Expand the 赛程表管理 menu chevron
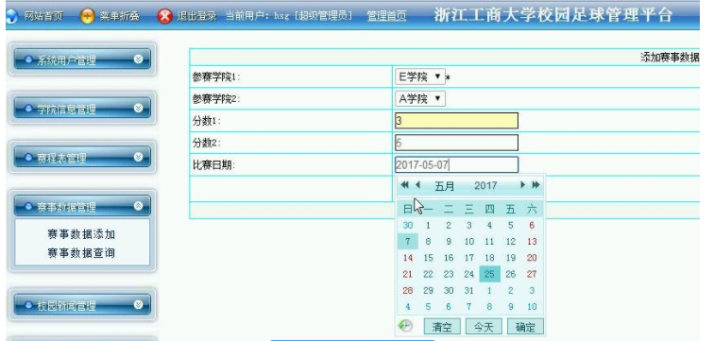The width and height of the screenshot is (714, 341). pos(139,157)
